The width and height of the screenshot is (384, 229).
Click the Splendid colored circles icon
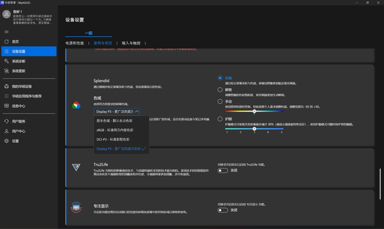pyautogui.click(x=76, y=105)
